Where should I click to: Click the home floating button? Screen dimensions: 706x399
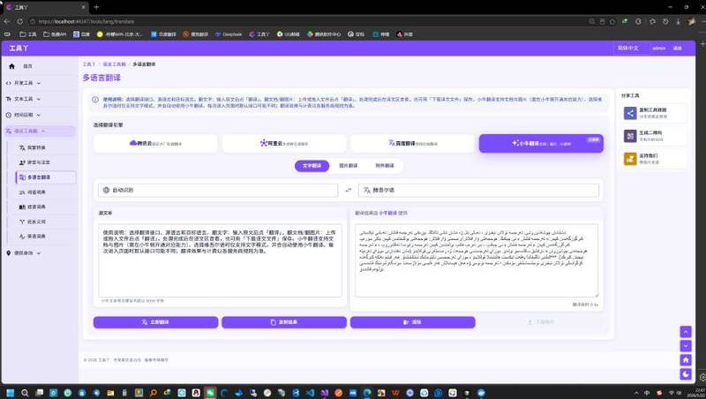(686, 360)
